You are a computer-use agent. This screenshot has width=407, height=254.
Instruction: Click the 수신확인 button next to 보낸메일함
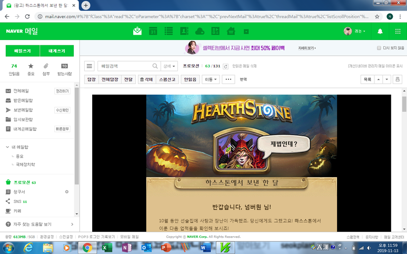[62, 110]
